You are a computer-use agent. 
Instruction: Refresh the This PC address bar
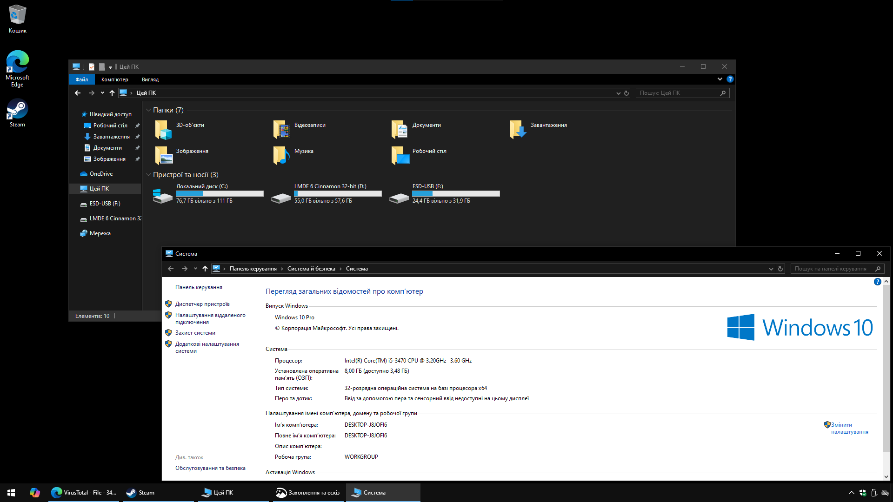(x=626, y=93)
